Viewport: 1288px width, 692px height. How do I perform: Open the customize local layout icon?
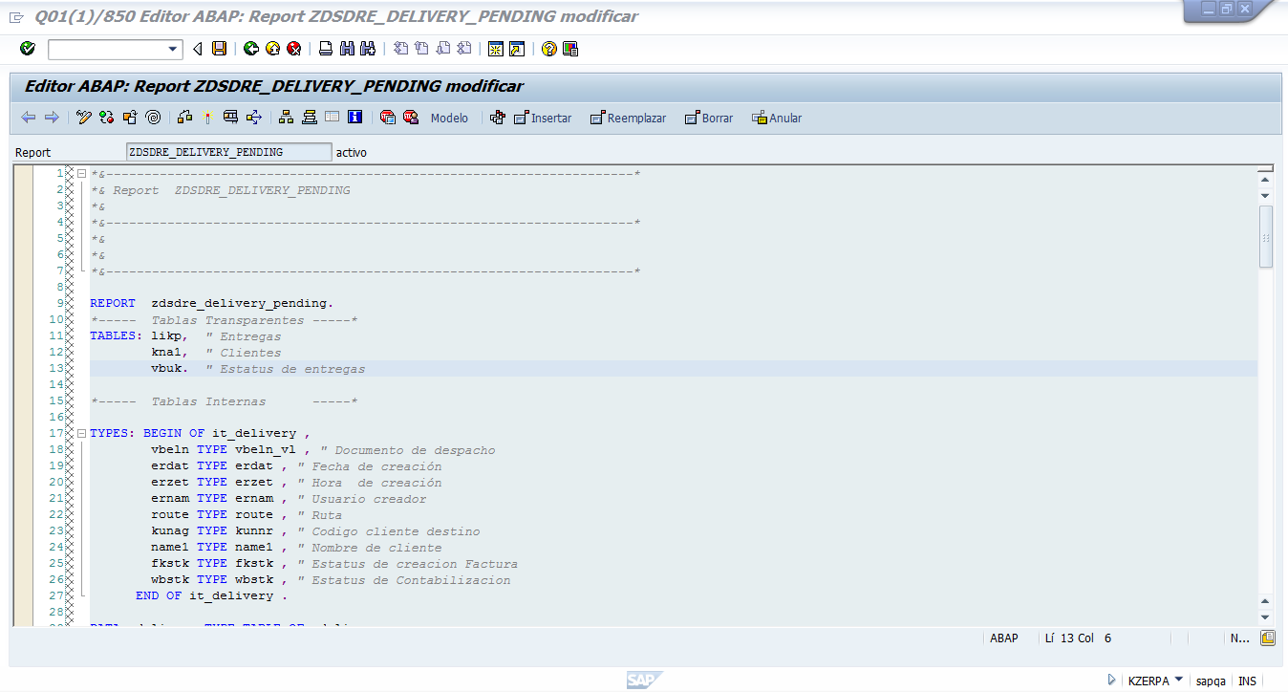click(x=570, y=49)
